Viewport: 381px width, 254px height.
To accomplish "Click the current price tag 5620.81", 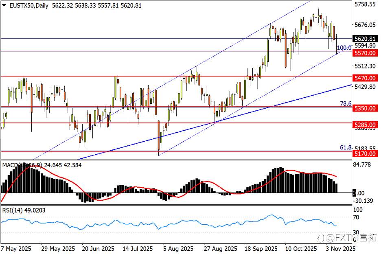I will pyautogui.click(x=365, y=39).
